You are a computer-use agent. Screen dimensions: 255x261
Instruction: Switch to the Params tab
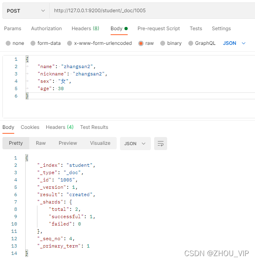[13, 29]
